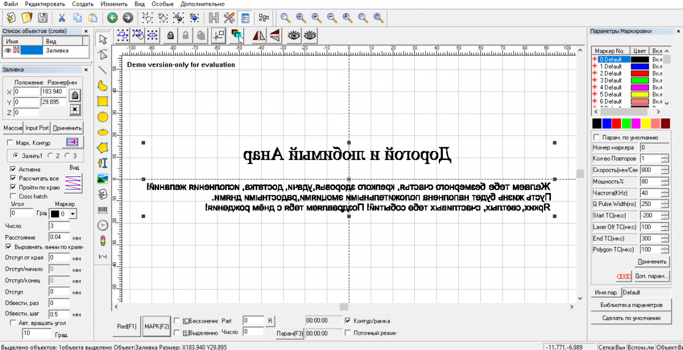Enable the Cross hatch checkbox
The height and width of the screenshot is (350, 683).
coord(14,196)
